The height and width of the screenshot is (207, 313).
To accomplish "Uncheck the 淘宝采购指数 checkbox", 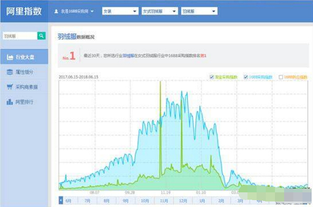I will pyautogui.click(x=211, y=77).
